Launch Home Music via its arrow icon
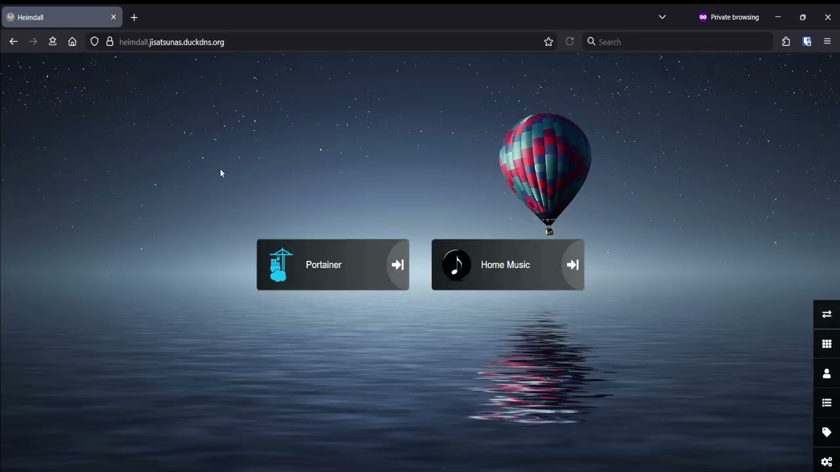This screenshot has width=840, height=472. [x=573, y=265]
